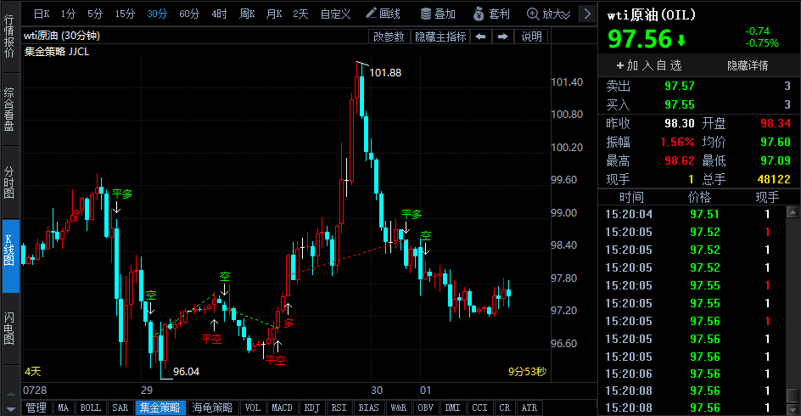Click the 买入 price 97.55

click(x=680, y=104)
